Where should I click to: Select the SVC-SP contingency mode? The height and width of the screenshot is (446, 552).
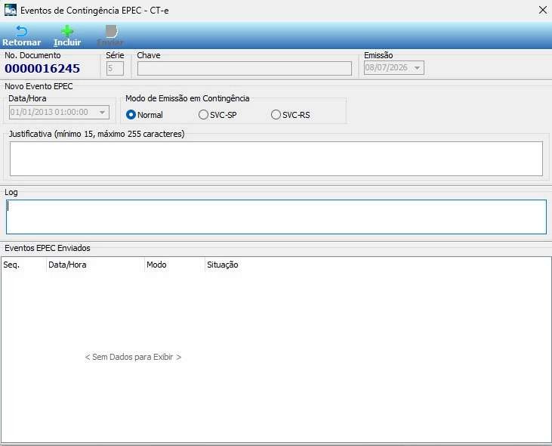203,115
